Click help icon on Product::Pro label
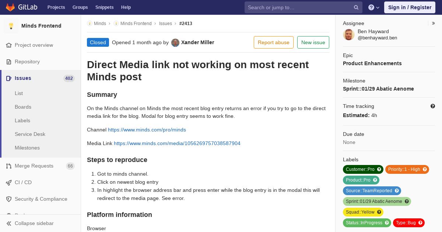The image size is (442, 232). coord(375,180)
